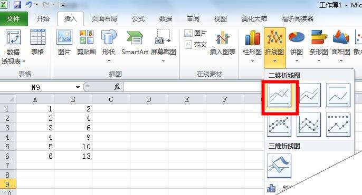Click the fx insert function button
The width and height of the screenshot is (362, 195).
click(117, 87)
